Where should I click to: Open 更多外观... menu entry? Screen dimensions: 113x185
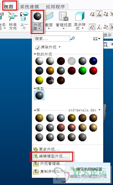pyautogui.click(x=47, y=149)
